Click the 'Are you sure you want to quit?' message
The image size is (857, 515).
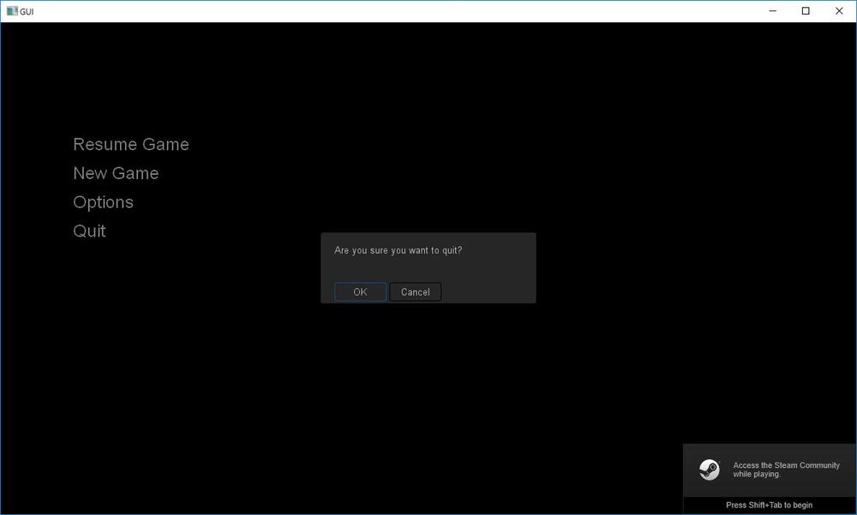398,250
